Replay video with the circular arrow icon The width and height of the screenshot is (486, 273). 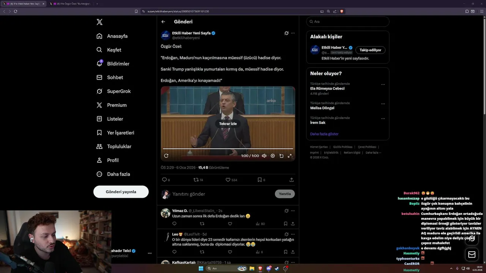(x=166, y=156)
